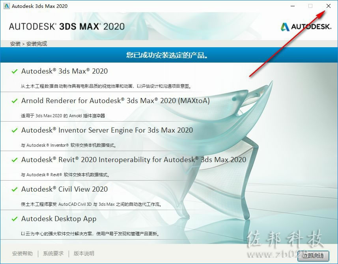Click the 与 Autodesk Inventor 软件交换本机数据格式 description
The width and height of the screenshot is (338, 264).
(x=69, y=145)
